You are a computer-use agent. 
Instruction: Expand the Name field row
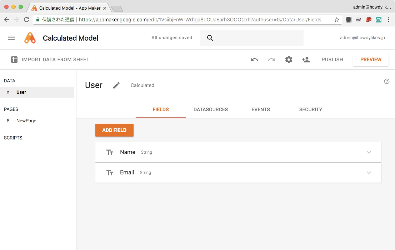click(x=369, y=152)
